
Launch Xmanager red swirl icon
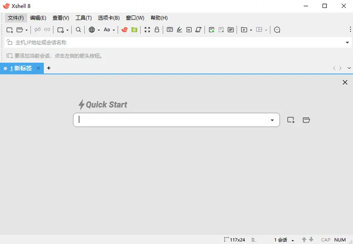point(124,30)
